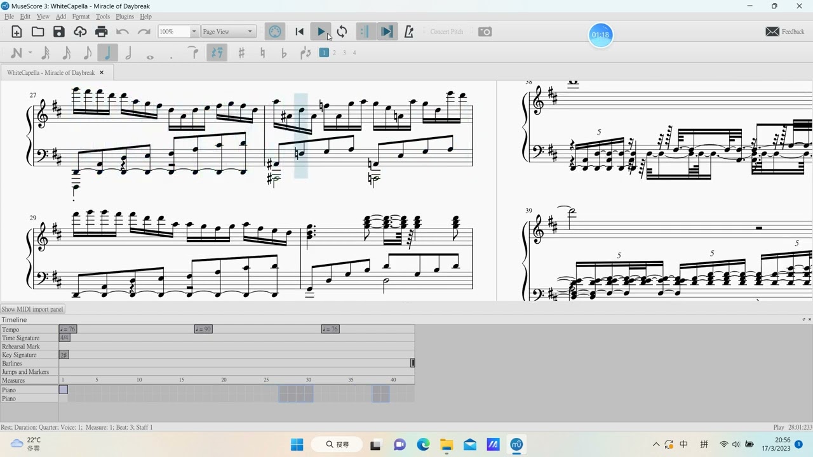Open the Plugins menu
Screen dimensions: 813x457
click(x=124, y=17)
